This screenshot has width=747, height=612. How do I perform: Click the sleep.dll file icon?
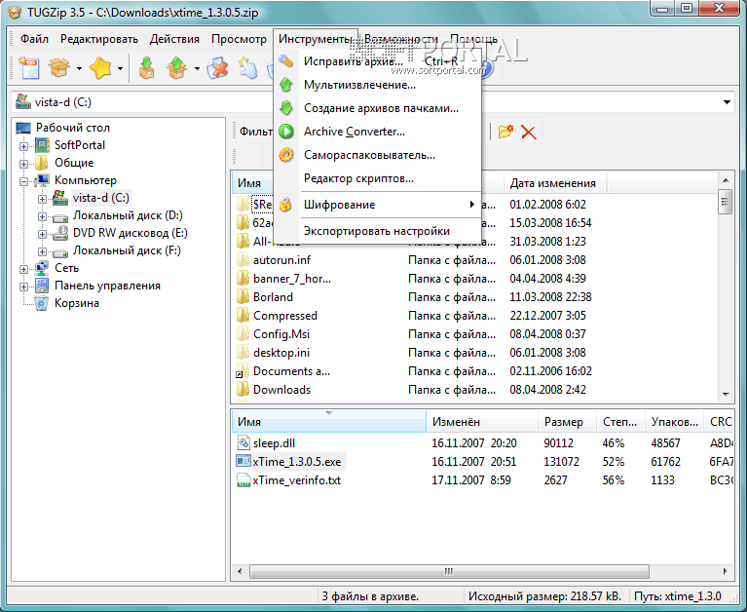coord(243,442)
